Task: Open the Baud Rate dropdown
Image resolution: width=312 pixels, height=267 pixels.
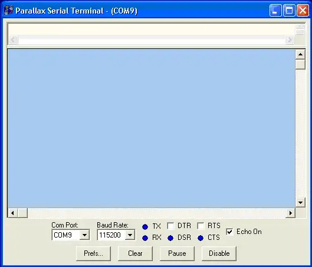Action: coord(130,235)
